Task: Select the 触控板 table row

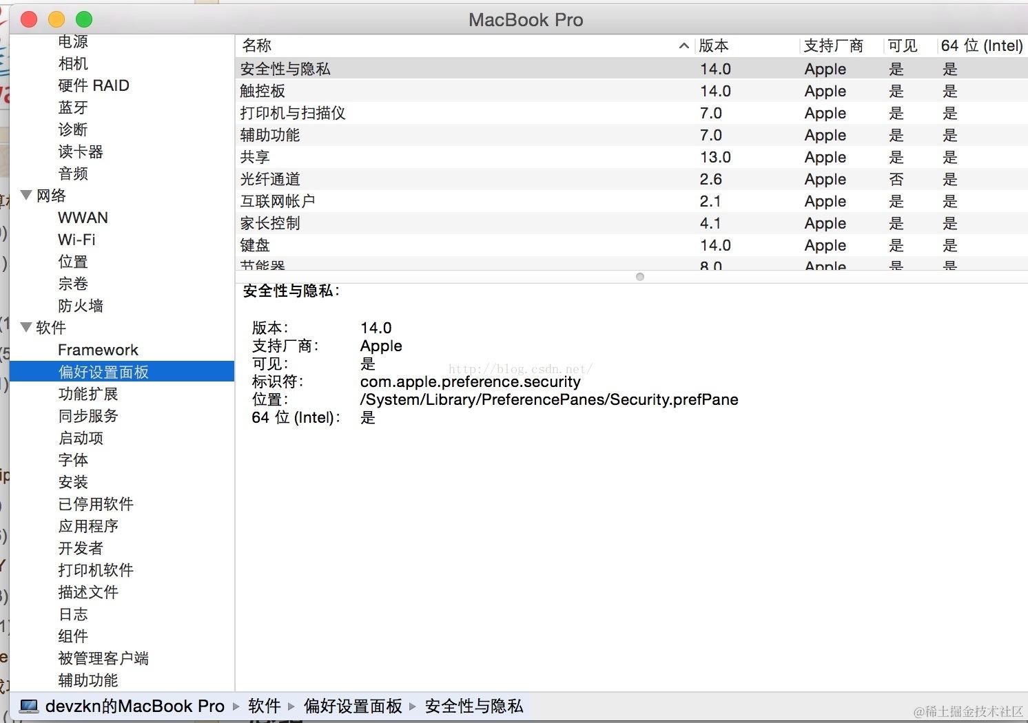Action: 632,91
